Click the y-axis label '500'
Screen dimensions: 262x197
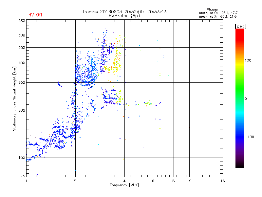pyautogui.click(x=22, y=48)
